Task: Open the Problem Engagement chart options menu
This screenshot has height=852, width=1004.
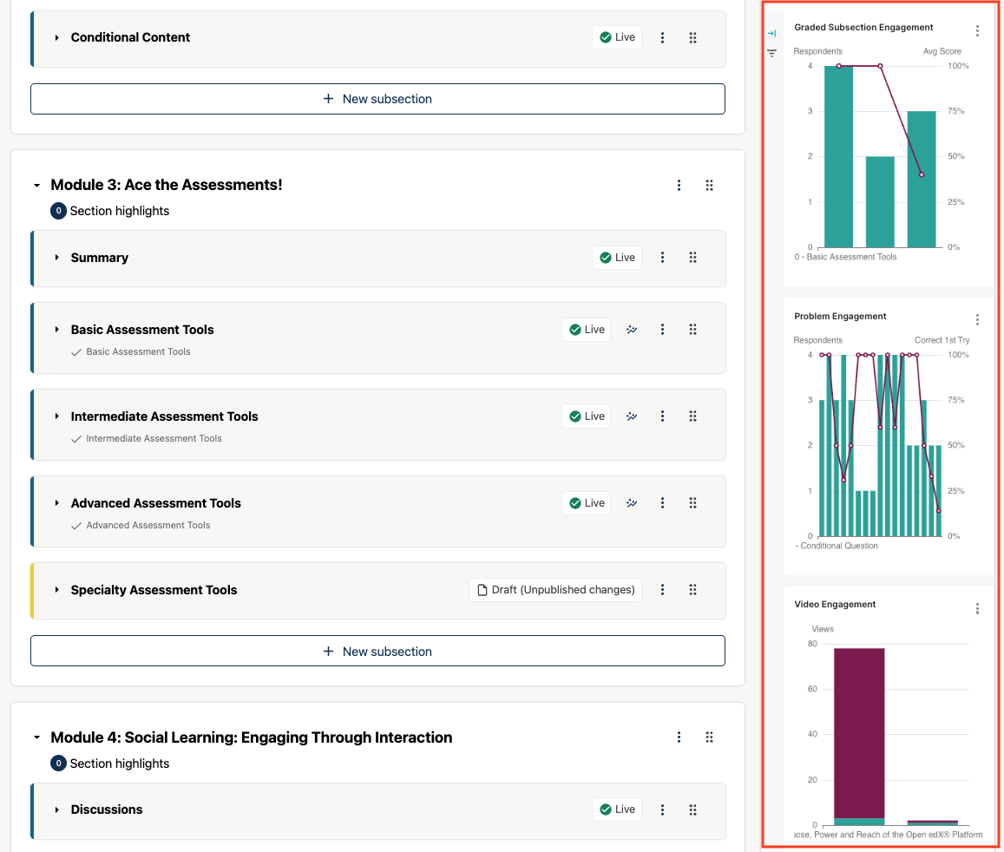Action: [977, 318]
